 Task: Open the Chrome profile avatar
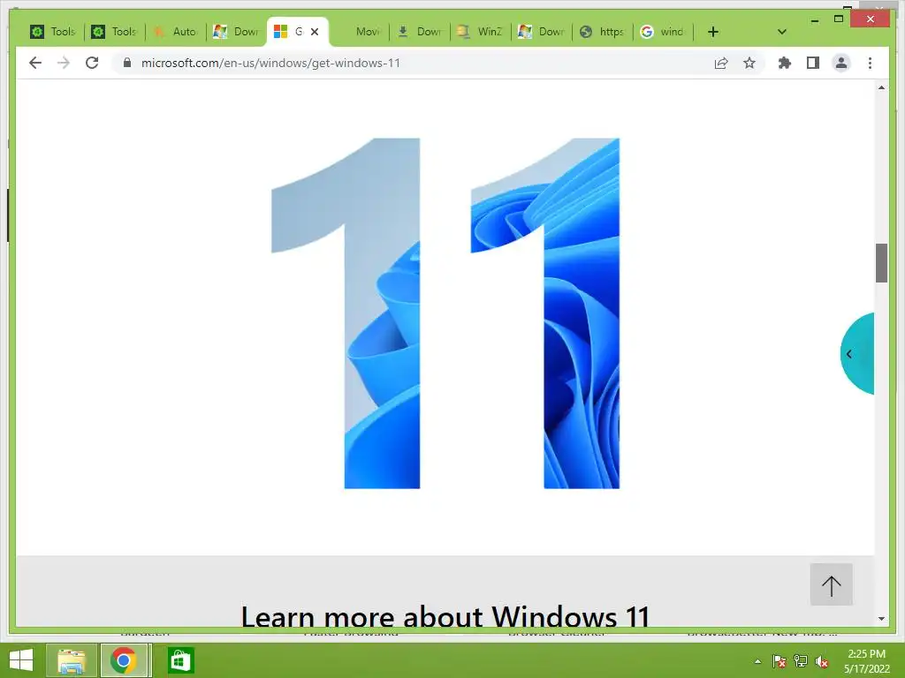coord(841,63)
